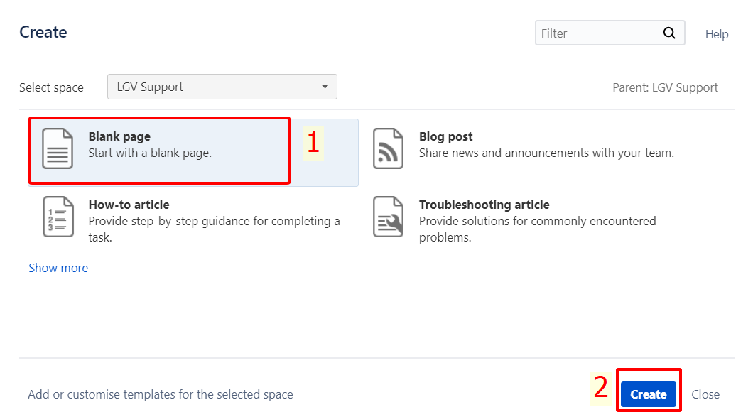Click the Blog post RSS icon
This screenshot has height=417, width=753.
point(389,148)
